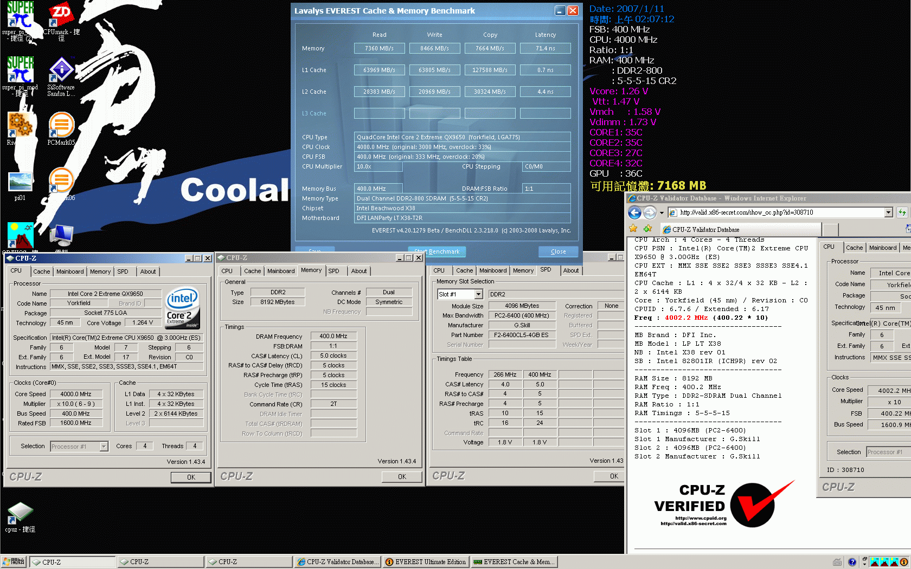
Task: Open the IE recent pages dropdown arrow
Action: 662,212
